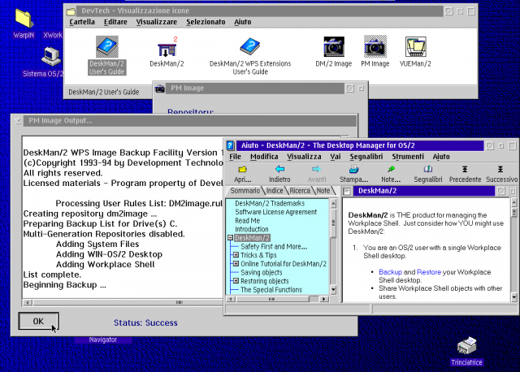Click contents tree vertical scrollbar thumb
520x372 pixels.
(x=333, y=223)
